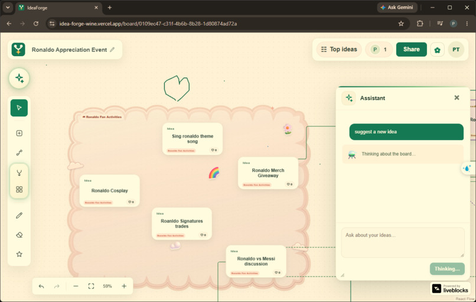Click the rainbow sticker on the board
Screen dimensions: 476x302
click(214, 173)
